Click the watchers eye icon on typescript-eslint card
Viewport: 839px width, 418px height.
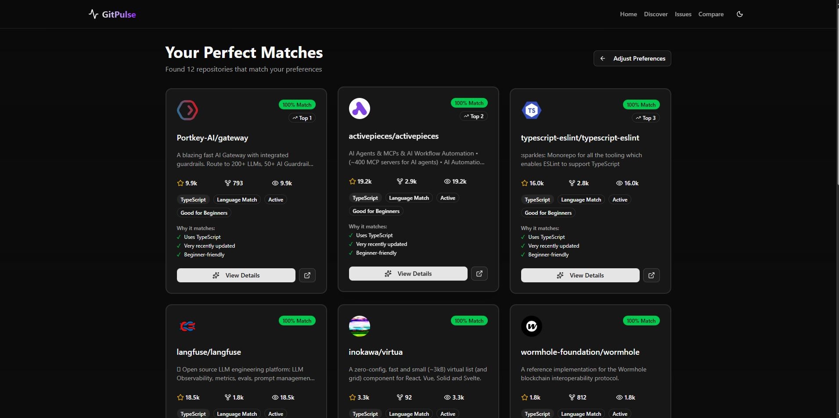point(619,183)
